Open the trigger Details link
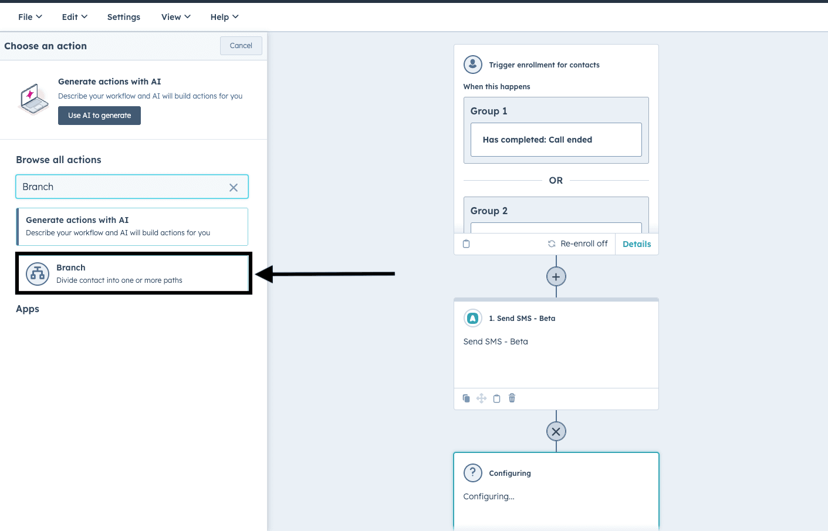Viewport: 828px width, 531px height. 637,244
